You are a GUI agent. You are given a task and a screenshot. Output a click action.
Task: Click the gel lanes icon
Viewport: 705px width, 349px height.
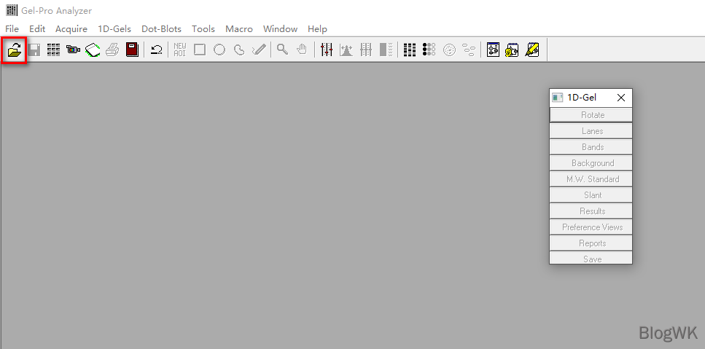coord(366,50)
